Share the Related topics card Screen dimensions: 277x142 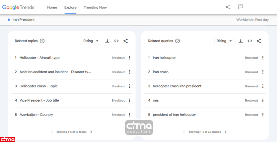[125, 41]
